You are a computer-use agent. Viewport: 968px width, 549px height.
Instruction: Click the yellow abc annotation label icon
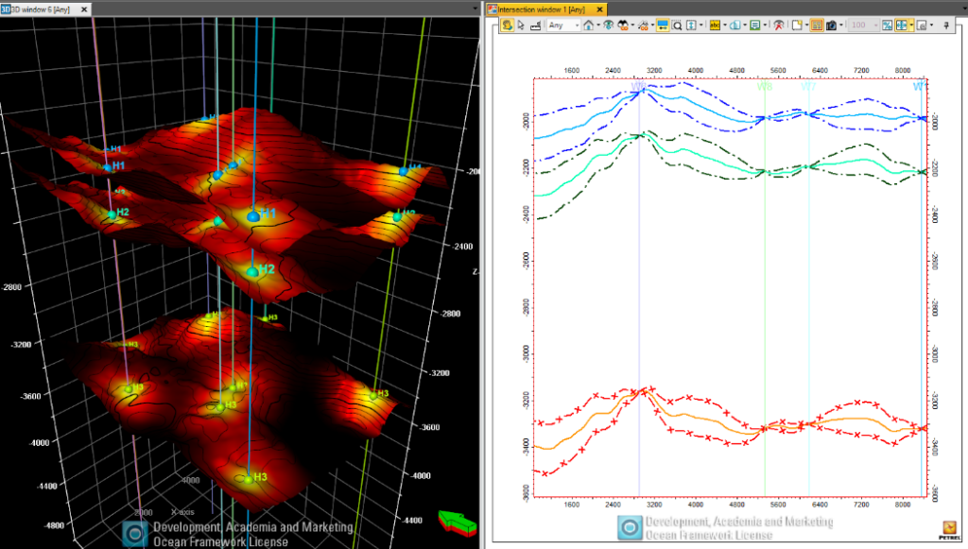click(715, 26)
